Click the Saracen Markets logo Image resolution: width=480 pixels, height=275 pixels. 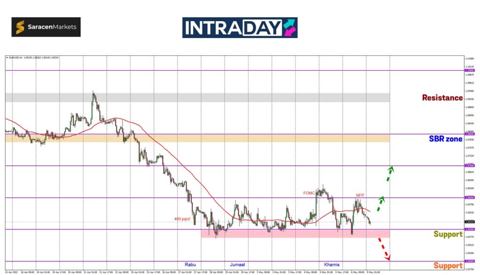(46, 27)
